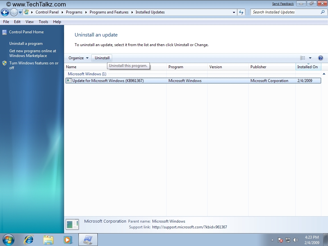Open Windows Explorer folder on taskbar
The width and height of the screenshot is (328, 246).
48,240
